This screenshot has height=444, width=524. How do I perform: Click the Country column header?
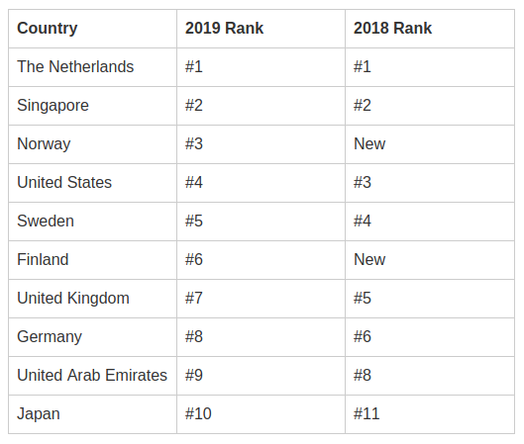click(92, 29)
